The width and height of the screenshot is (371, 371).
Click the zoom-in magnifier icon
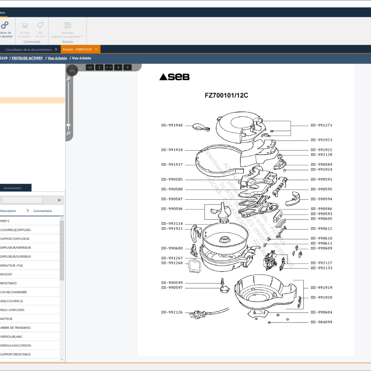coord(68,78)
